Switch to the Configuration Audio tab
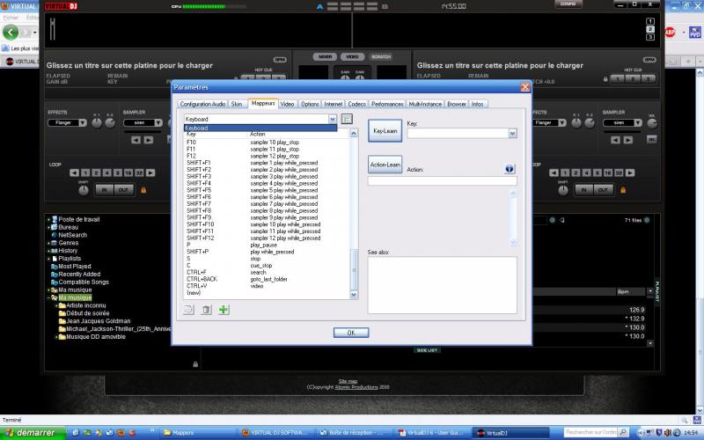 202,104
